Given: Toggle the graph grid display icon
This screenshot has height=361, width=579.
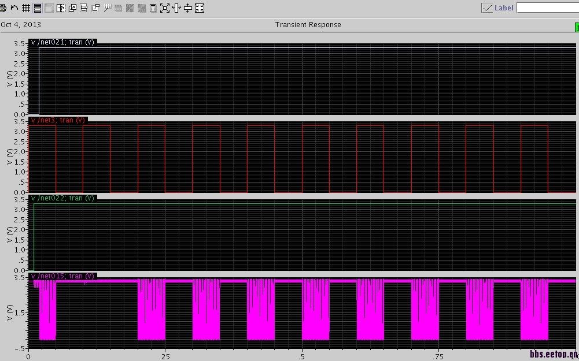Looking at the screenshot, I should pos(26,8).
